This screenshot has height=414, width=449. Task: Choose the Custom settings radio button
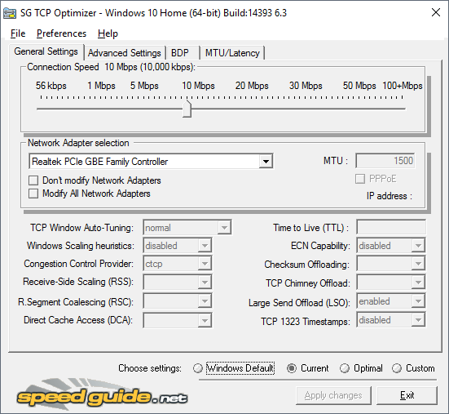point(397,368)
